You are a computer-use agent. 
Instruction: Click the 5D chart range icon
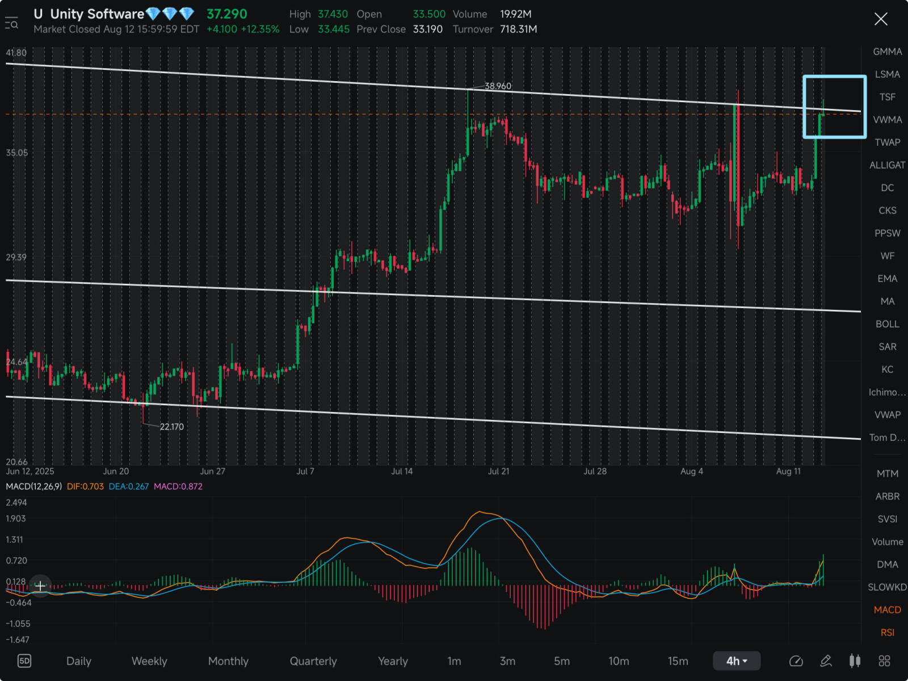click(x=24, y=661)
